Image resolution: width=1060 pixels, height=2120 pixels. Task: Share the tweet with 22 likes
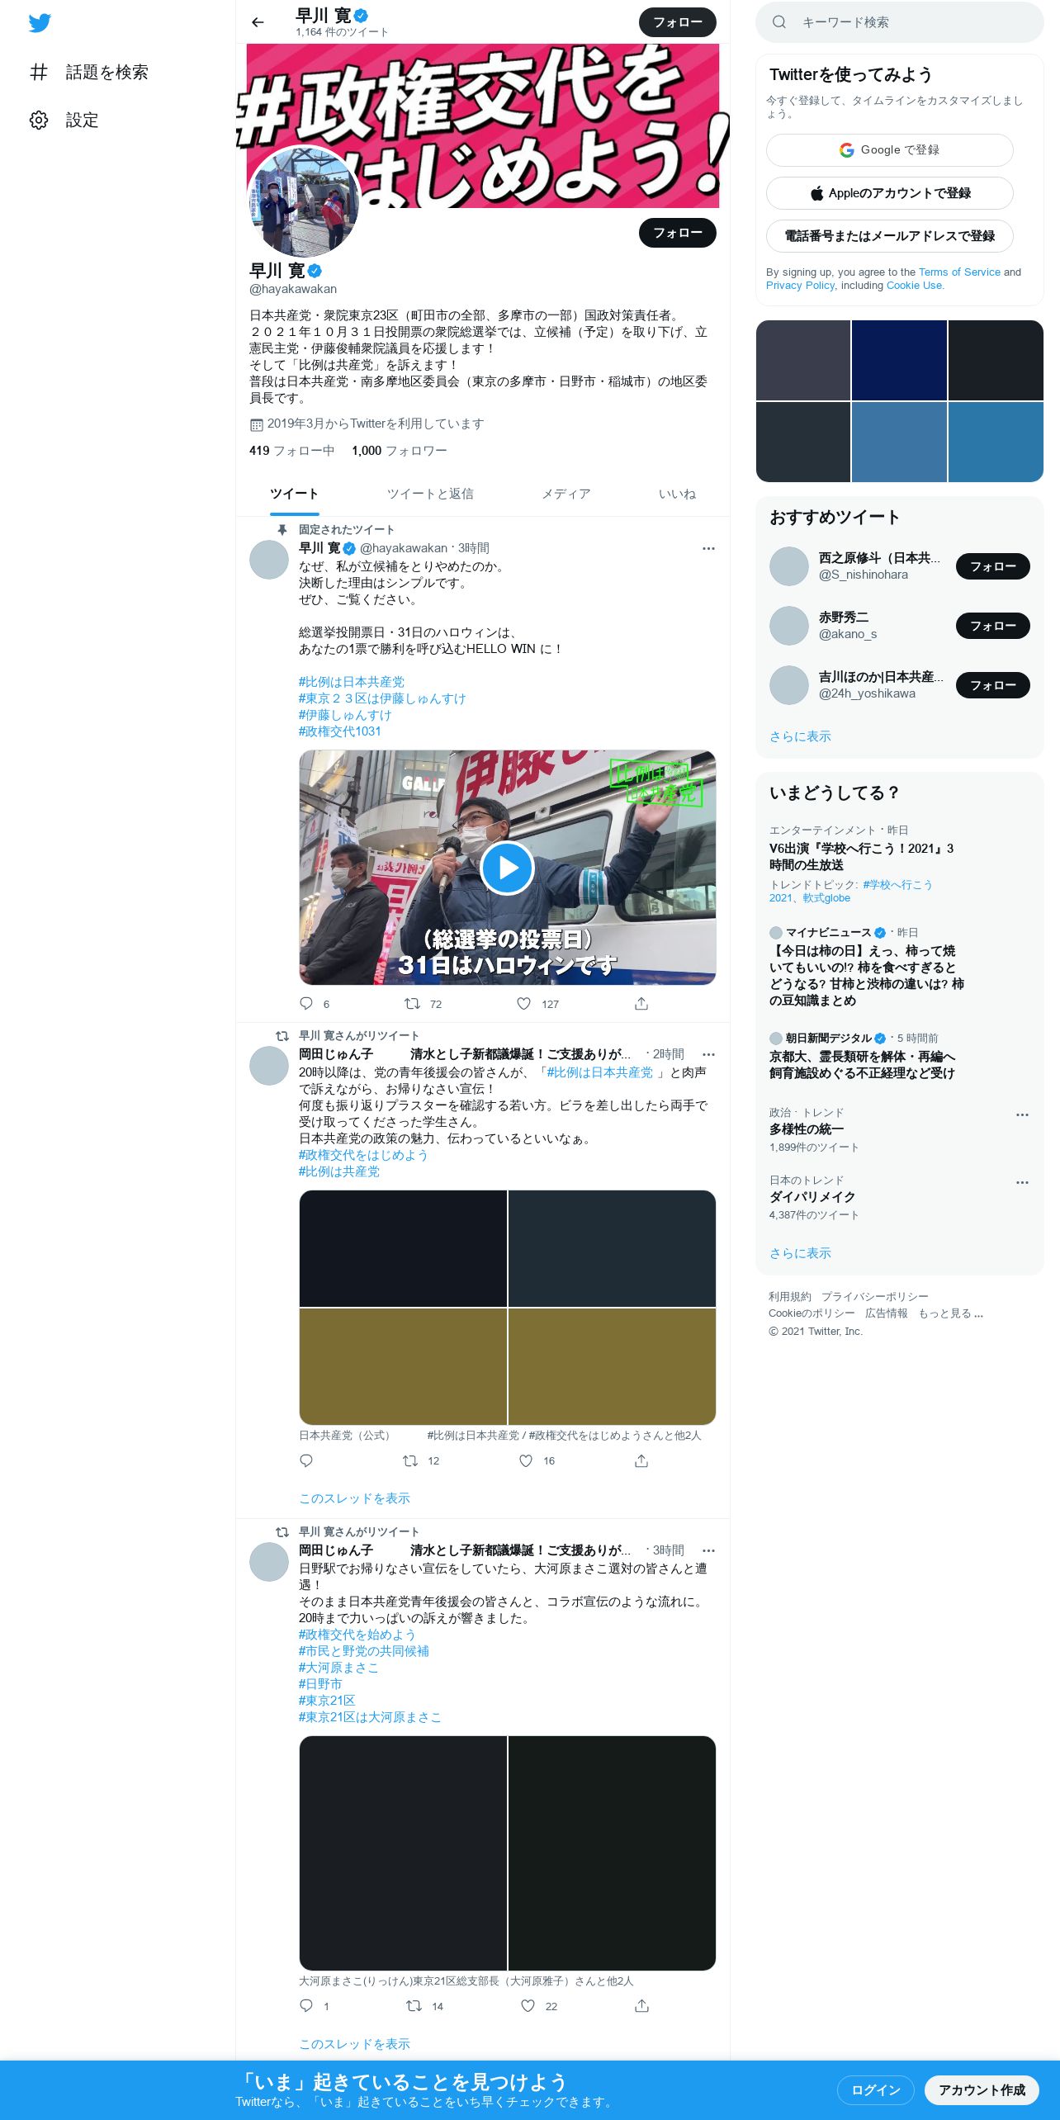(641, 2005)
